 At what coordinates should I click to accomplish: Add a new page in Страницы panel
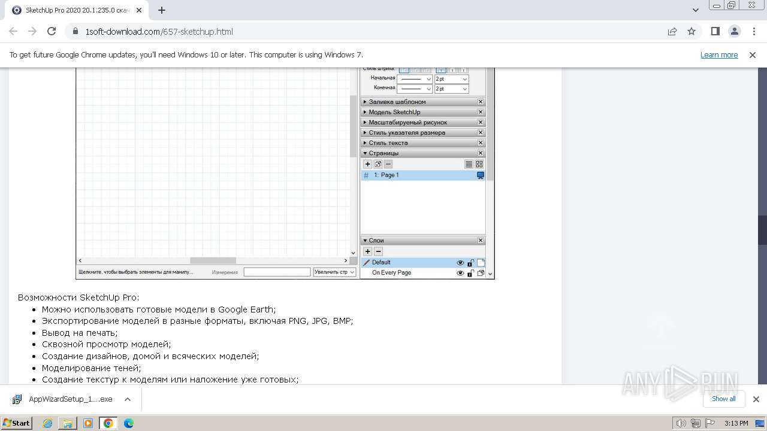point(368,164)
